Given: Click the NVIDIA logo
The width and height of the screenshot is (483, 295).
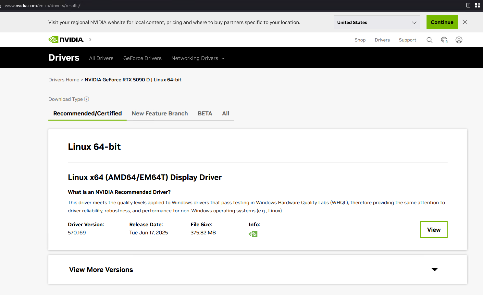Looking at the screenshot, I should 66,40.
